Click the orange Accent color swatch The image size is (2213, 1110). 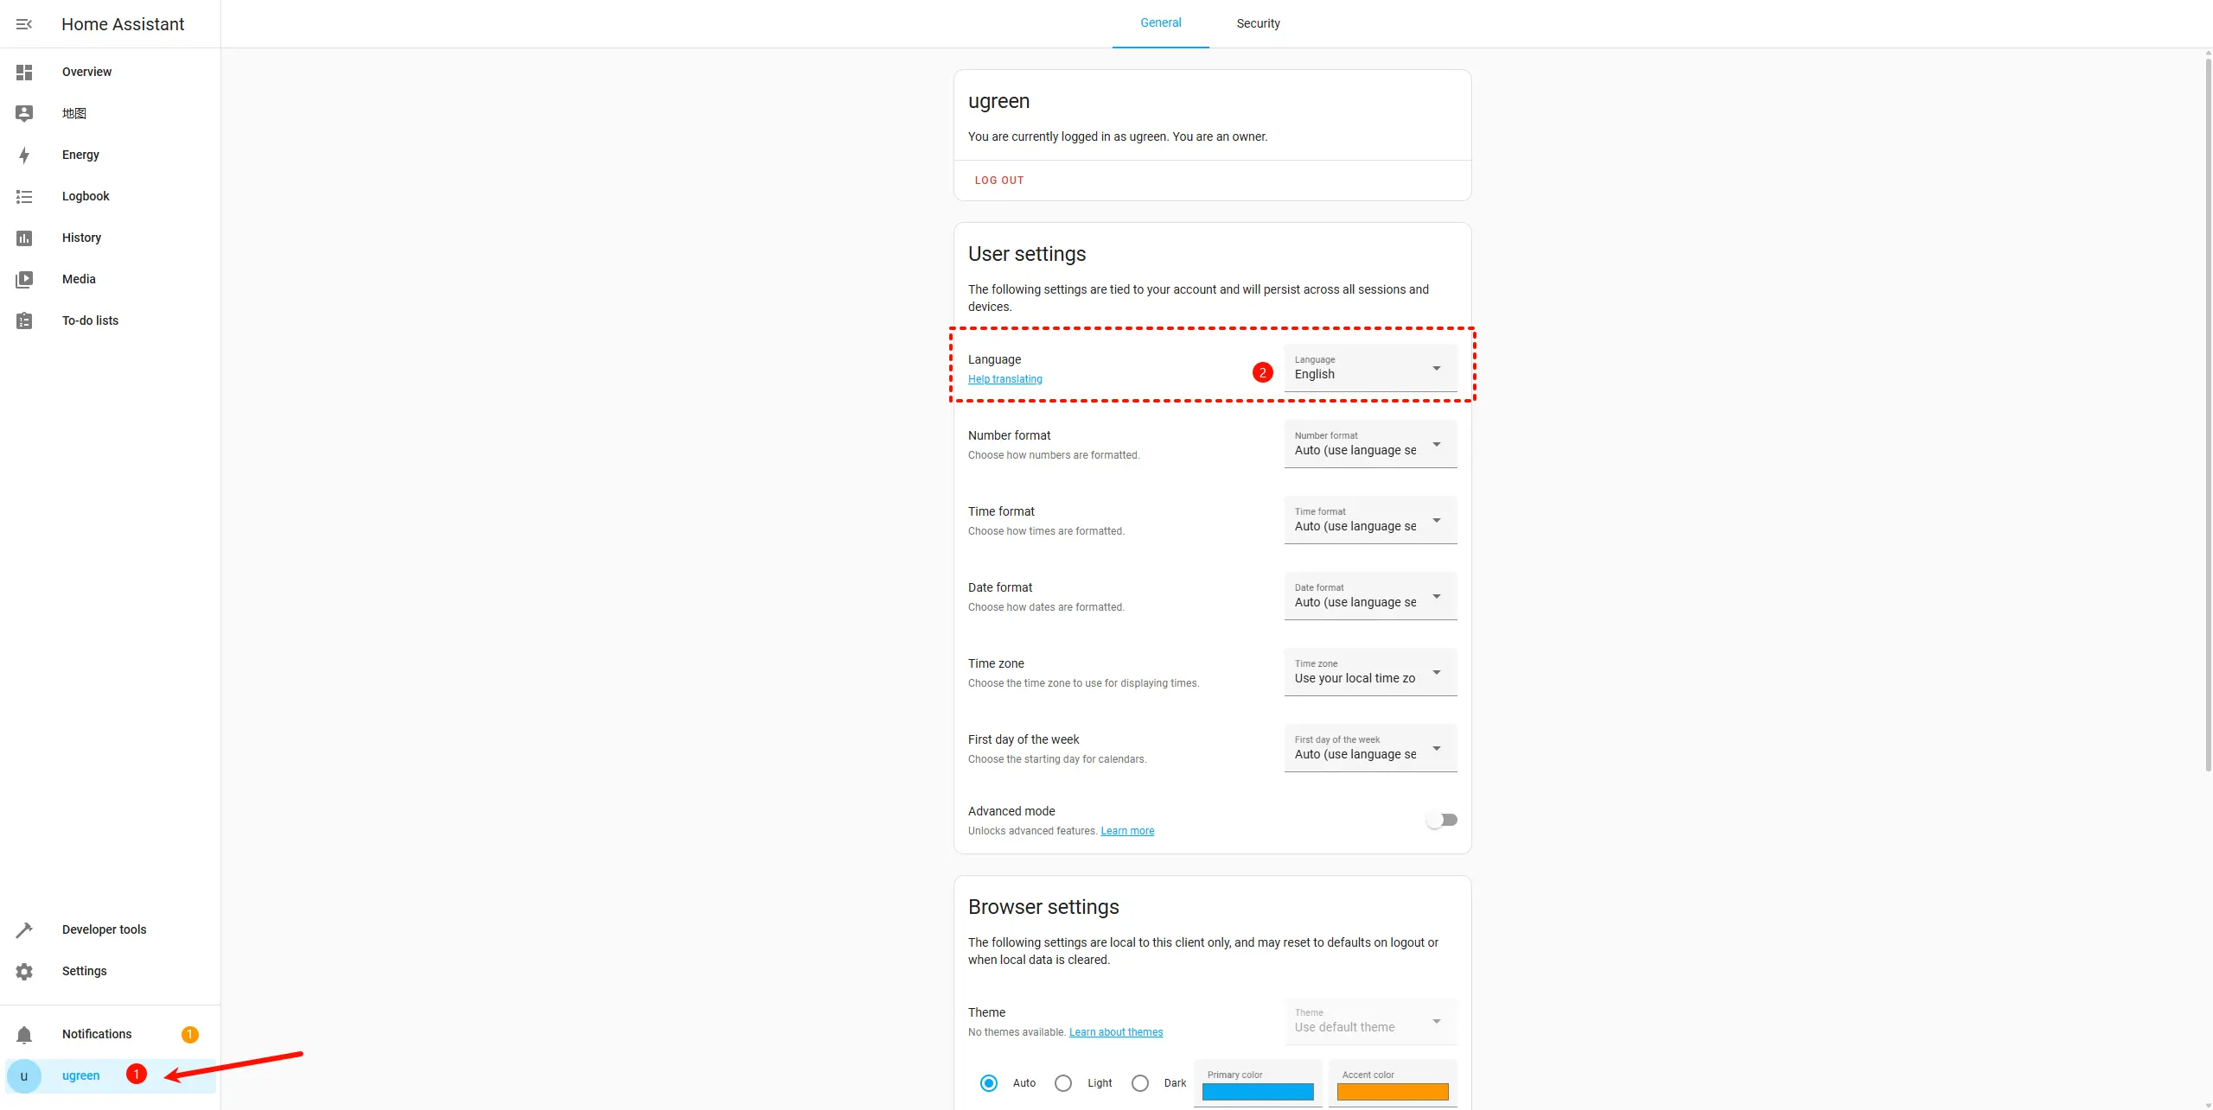[1393, 1092]
